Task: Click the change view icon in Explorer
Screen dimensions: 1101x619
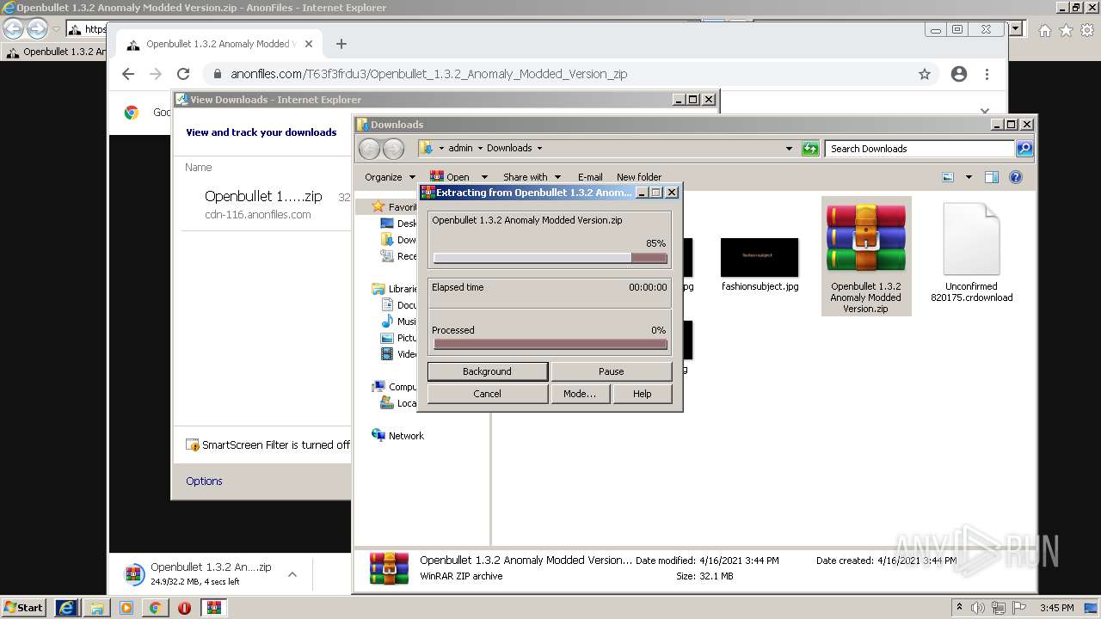Action: pyautogui.click(x=948, y=177)
